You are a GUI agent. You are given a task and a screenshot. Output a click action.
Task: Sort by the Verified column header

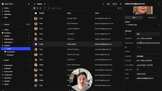click(x=42, y=13)
